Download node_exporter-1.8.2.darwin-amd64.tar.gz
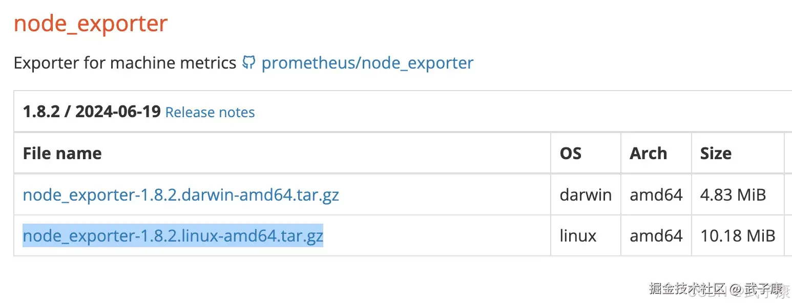The image size is (792, 305). [x=180, y=195]
